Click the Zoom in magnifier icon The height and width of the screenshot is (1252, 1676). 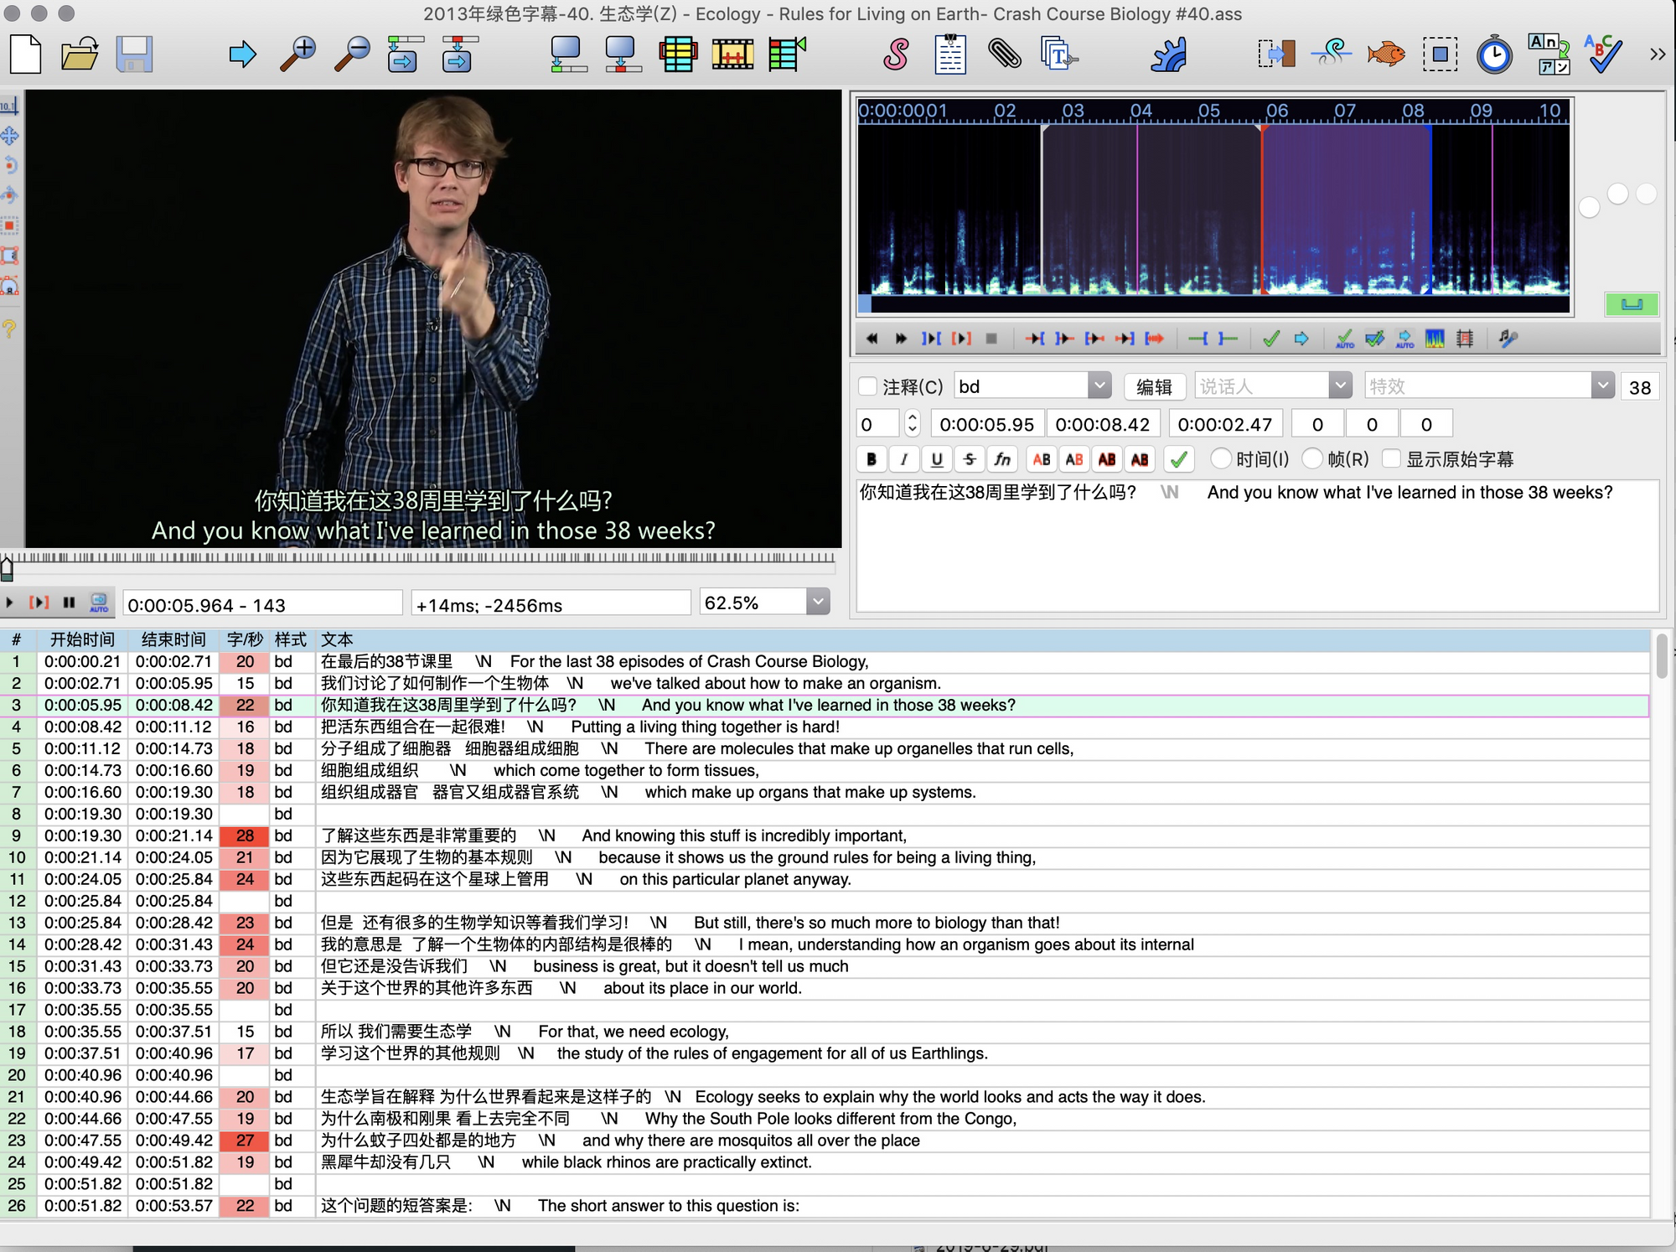pos(297,54)
